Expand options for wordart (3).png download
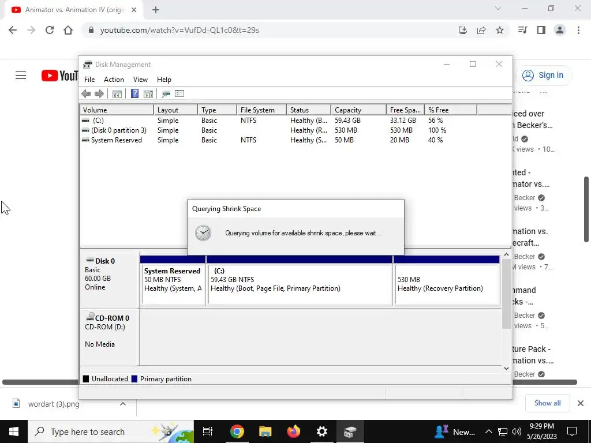Screen dimensions: 591x443 pos(123,404)
